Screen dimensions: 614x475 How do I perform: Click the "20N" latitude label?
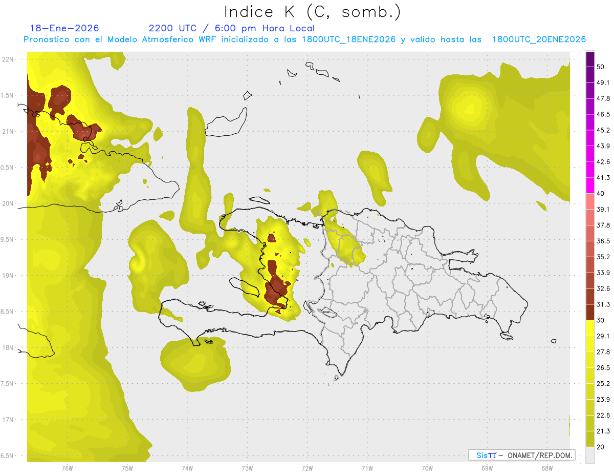[8, 203]
